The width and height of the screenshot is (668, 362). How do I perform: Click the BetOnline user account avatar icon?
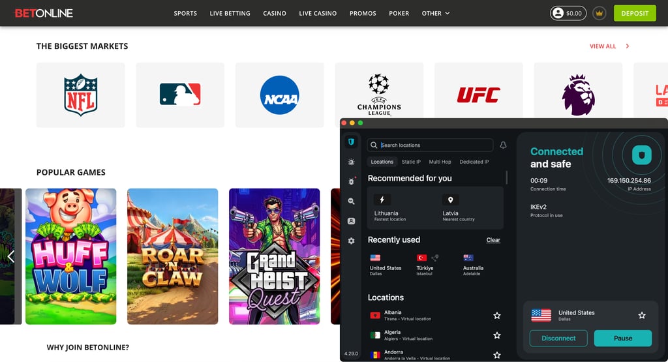[x=558, y=13]
